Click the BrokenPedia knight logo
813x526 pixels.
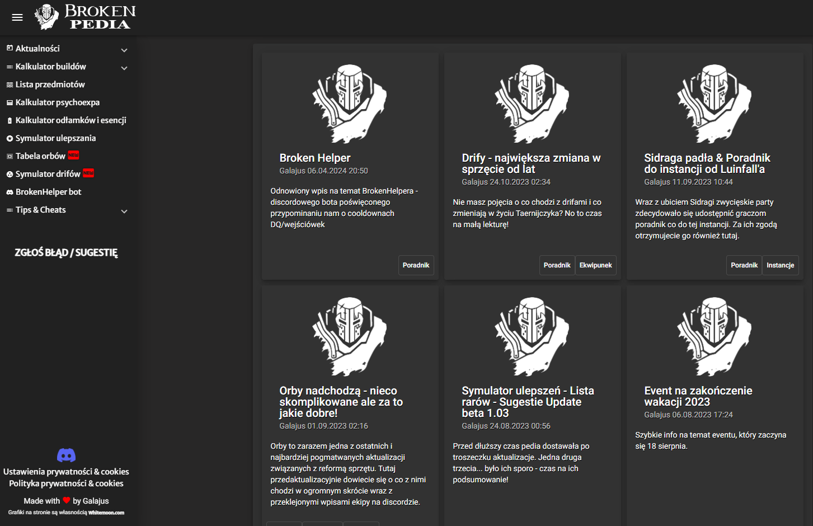pyautogui.click(x=46, y=17)
